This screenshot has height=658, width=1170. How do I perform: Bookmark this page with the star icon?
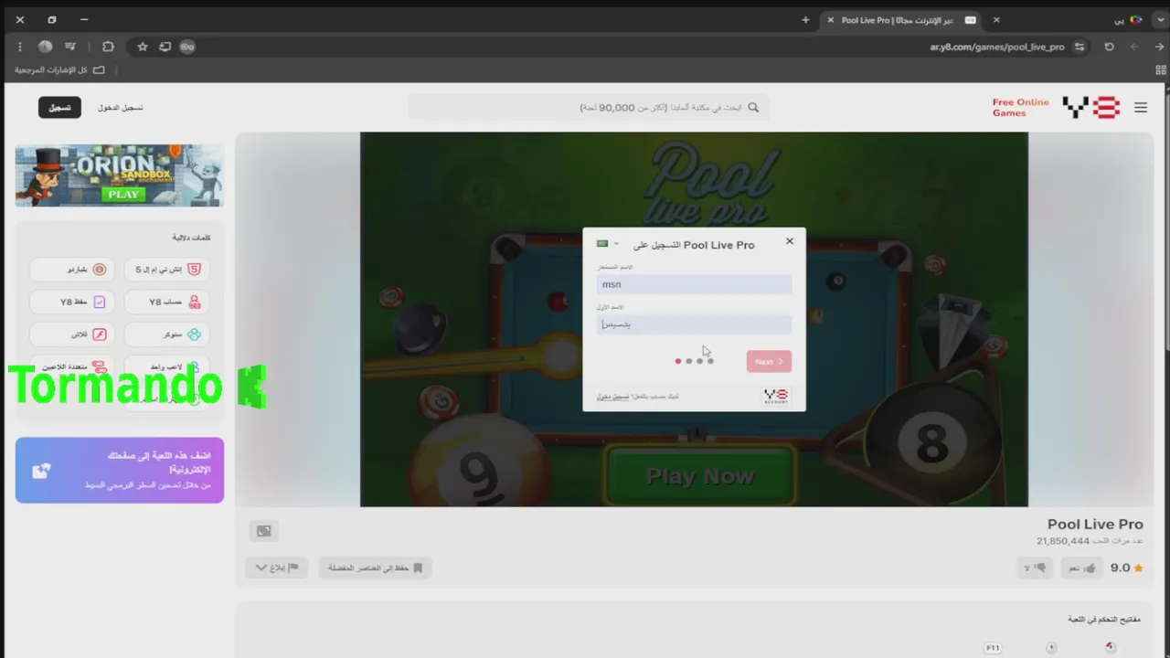click(x=143, y=47)
